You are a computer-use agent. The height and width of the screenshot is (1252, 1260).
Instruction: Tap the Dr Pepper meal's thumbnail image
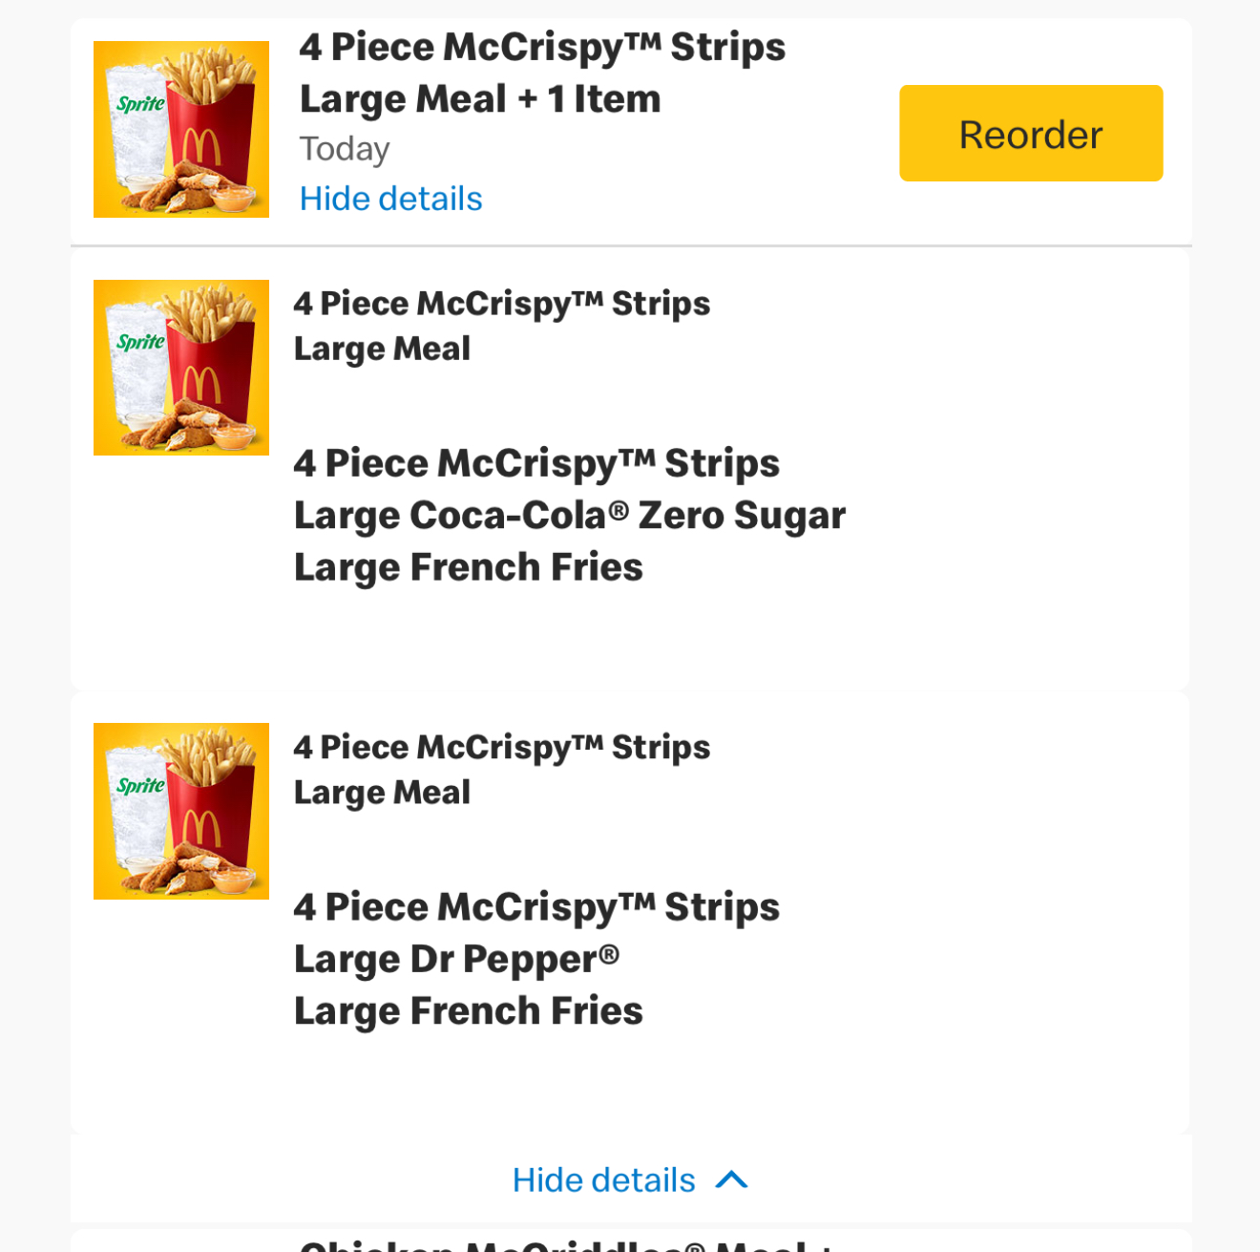pyautogui.click(x=181, y=811)
